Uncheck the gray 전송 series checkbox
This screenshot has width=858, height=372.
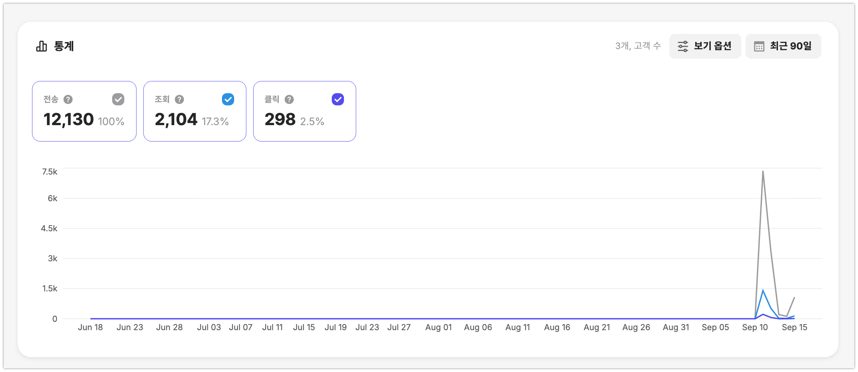click(118, 99)
